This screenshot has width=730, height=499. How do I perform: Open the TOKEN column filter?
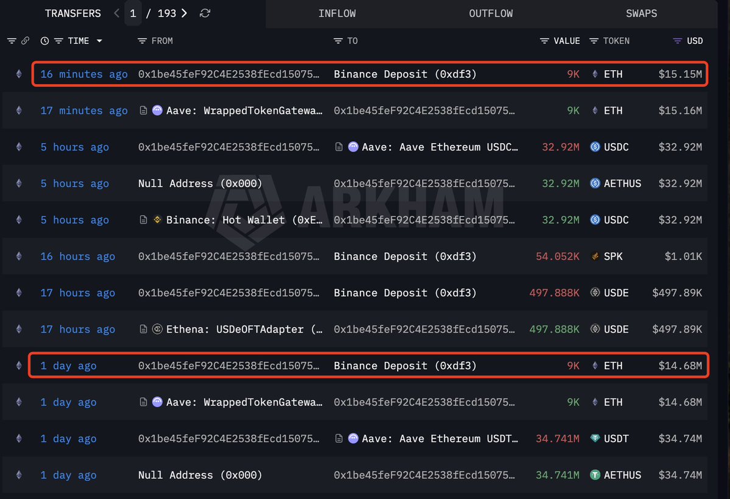[x=594, y=41]
